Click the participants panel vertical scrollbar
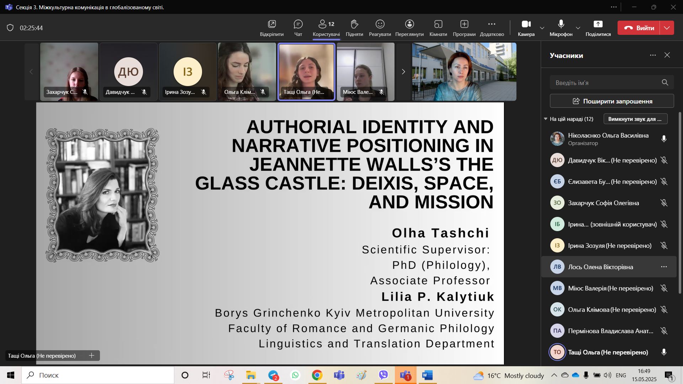683x384 pixels. [680, 203]
